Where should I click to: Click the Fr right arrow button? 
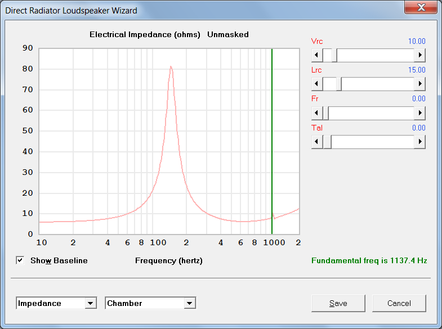419,113
